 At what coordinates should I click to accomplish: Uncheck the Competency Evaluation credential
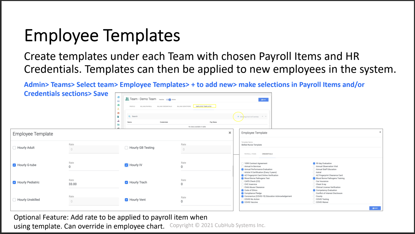pos(314,190)
